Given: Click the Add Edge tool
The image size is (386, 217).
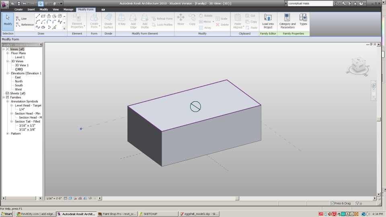Looking at the screenshot, I should [133, 20].
